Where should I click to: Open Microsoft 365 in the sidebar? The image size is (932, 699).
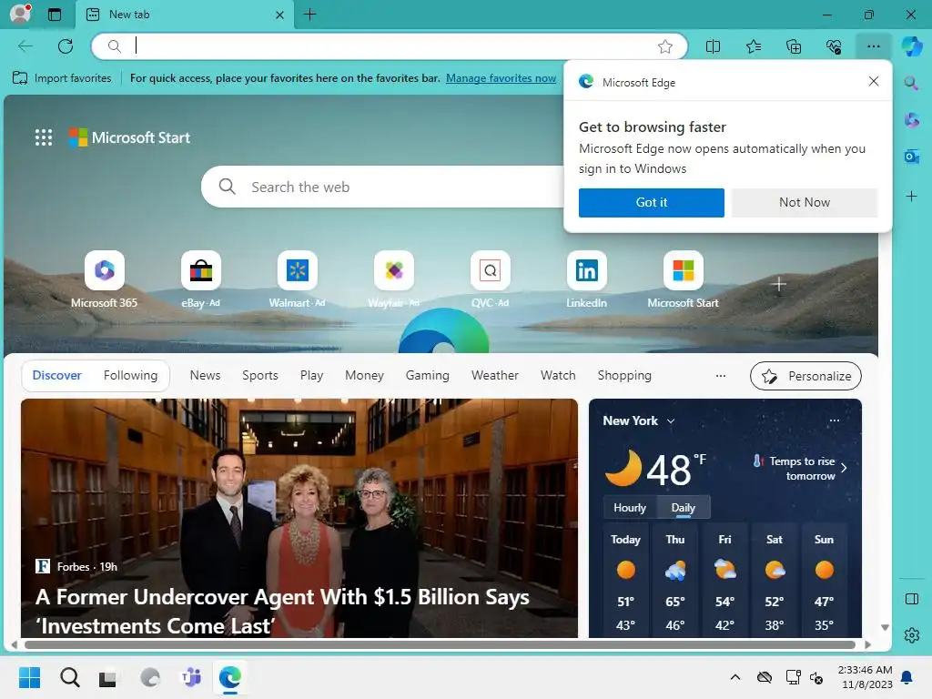[911, 120]
